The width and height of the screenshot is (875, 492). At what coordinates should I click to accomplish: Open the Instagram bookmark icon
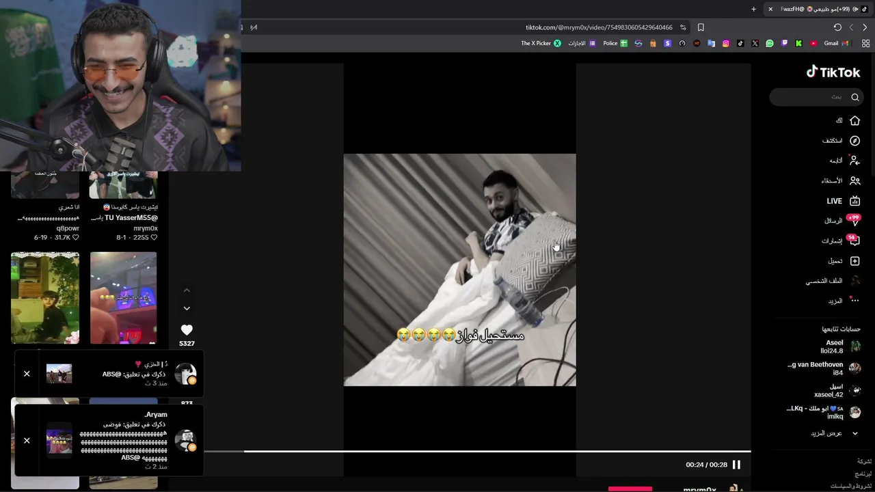click(x=726, y=43)
